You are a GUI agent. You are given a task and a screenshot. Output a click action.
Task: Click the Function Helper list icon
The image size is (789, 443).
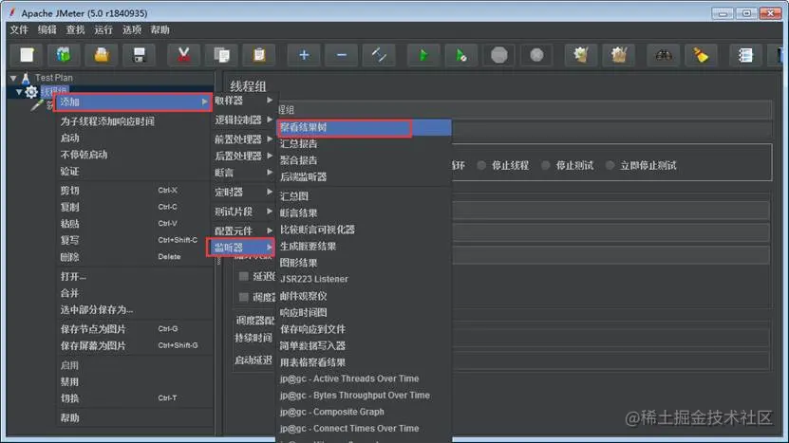click(745, 55)
